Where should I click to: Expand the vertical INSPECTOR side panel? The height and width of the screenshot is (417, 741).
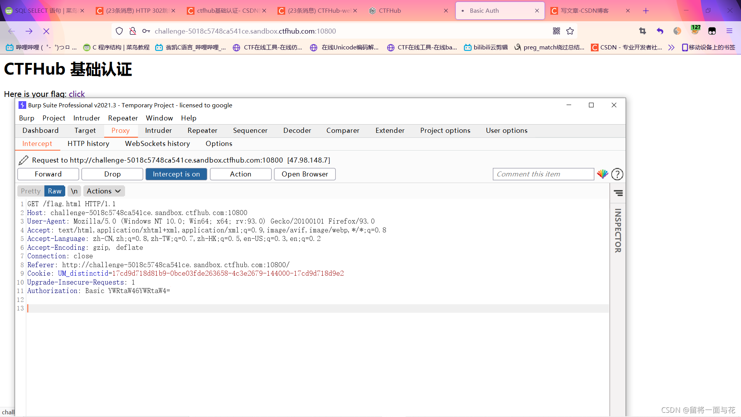pos(618,231)
